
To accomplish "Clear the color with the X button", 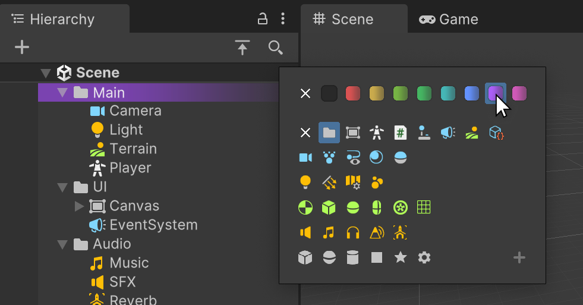I will pos(305,93).
